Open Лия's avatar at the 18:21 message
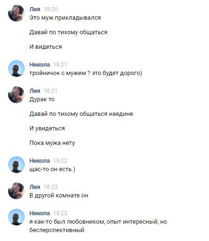 (16, 95)
